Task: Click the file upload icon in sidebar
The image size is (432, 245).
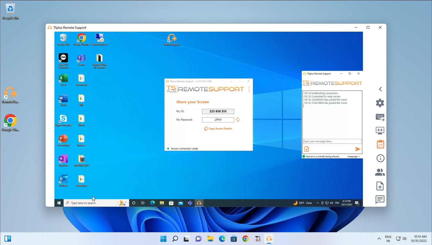Action: 380,186
